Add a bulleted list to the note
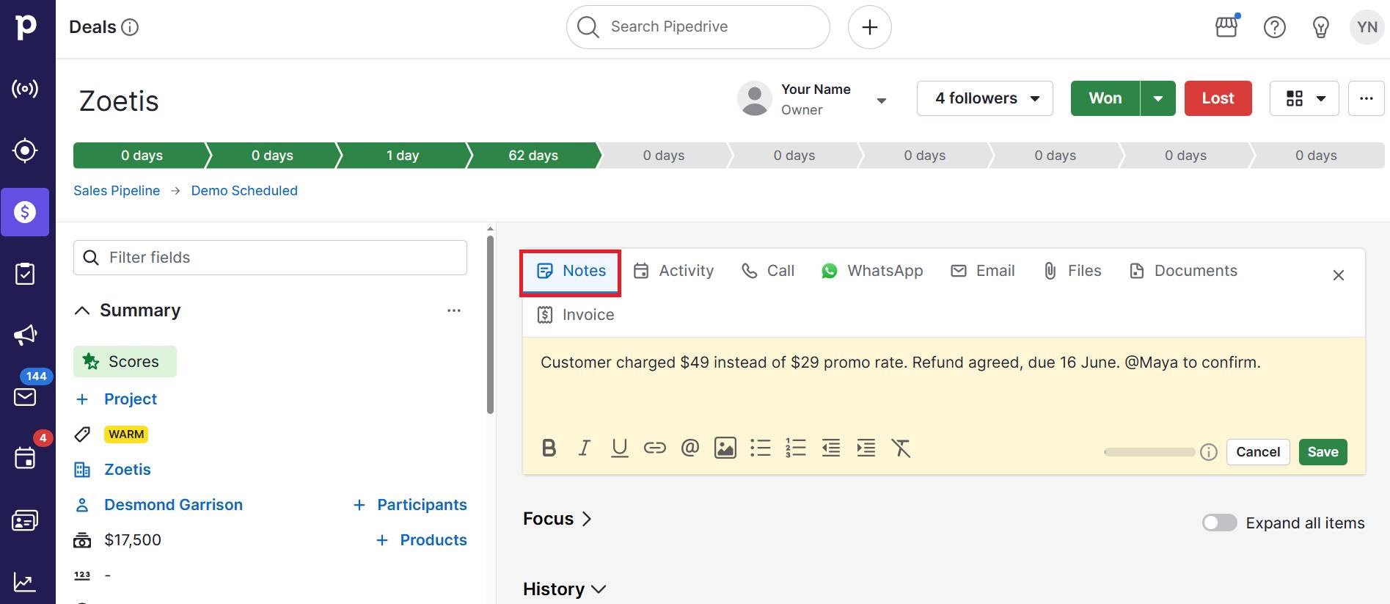Image resolution: width=1390 pixels, height=604 pixels. coord(761,448)
